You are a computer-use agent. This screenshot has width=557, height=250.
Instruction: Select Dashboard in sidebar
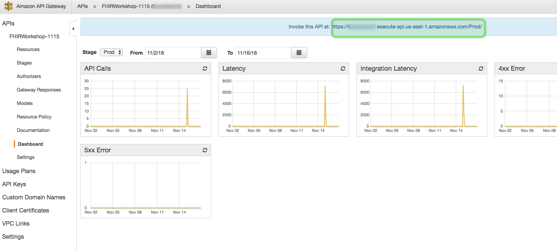30,144
